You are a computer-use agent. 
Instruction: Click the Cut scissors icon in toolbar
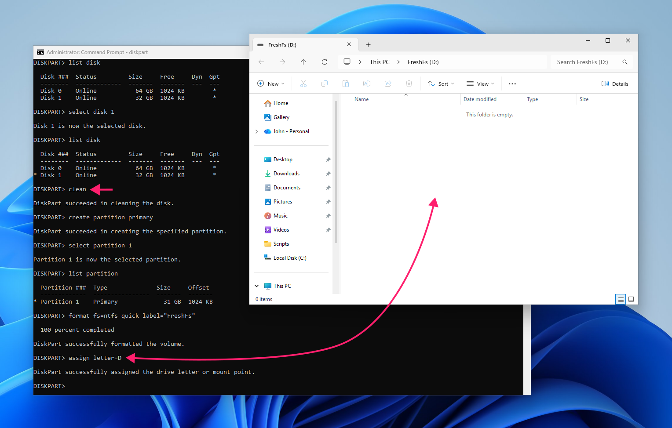pyautogui.click(x=303, y=83)
